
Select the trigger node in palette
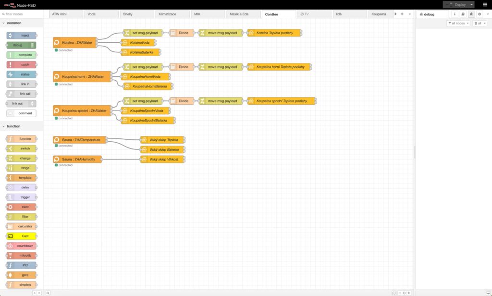click(x=21, y=197)
